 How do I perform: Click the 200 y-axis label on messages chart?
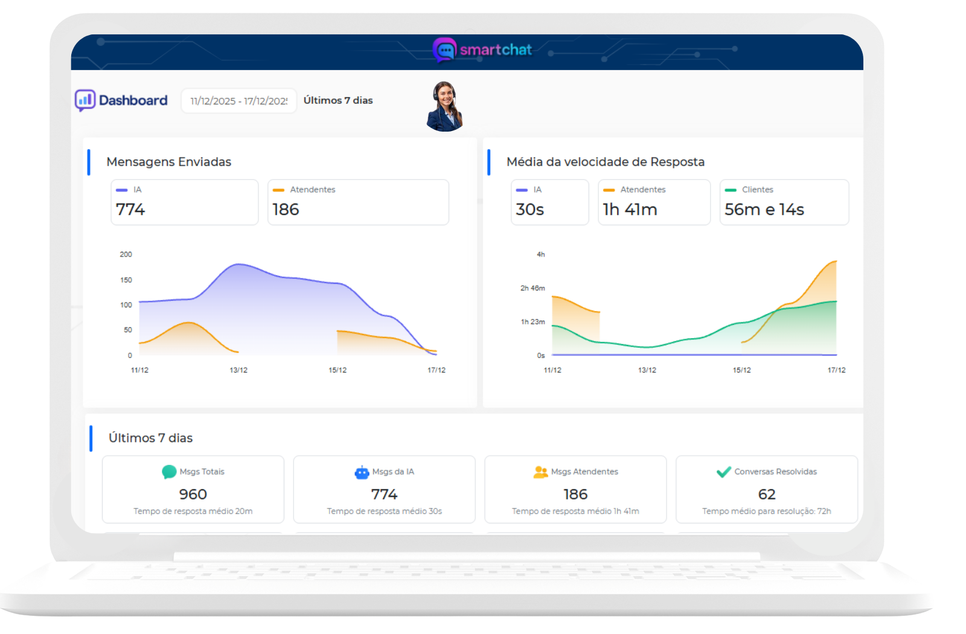[x=126, y=254]
